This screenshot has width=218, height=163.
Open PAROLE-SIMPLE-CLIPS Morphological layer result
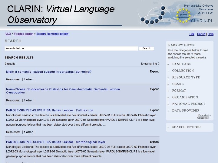(56, 142)
